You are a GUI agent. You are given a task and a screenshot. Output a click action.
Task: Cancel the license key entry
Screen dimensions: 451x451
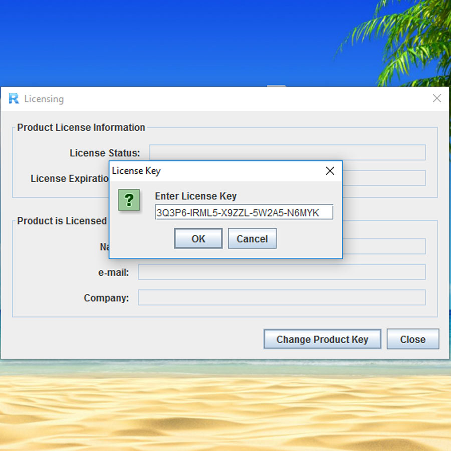tap(252, 239)
